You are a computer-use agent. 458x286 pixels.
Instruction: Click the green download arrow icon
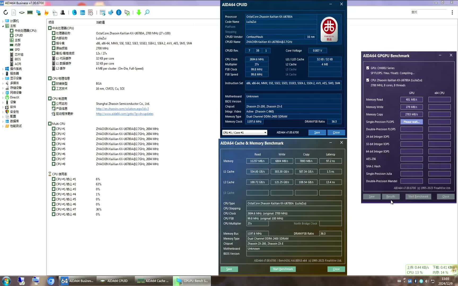139,12
